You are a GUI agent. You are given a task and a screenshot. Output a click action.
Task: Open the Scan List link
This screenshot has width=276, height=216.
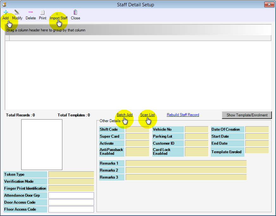[x=147, y=115]
